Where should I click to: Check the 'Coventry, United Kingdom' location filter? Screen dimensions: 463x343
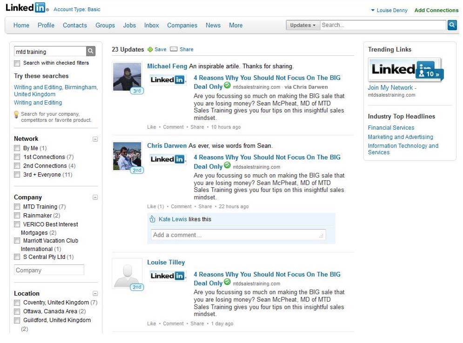tap(17, 303)
